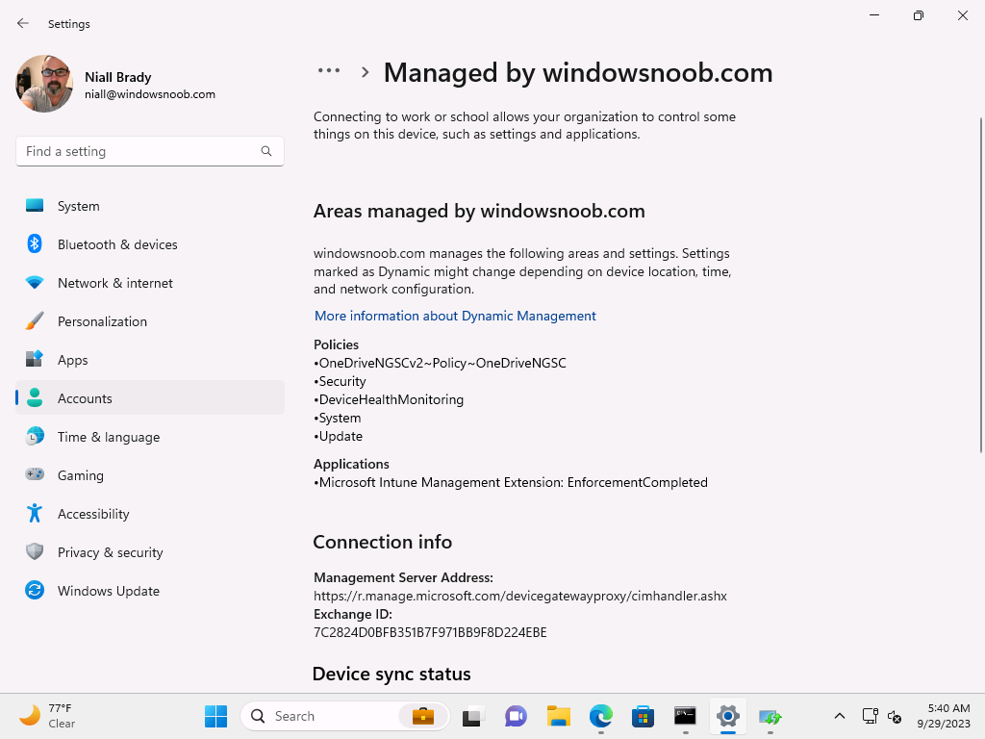Go to Personalization settings
The image size is (985, 739).
coord(149,321)
